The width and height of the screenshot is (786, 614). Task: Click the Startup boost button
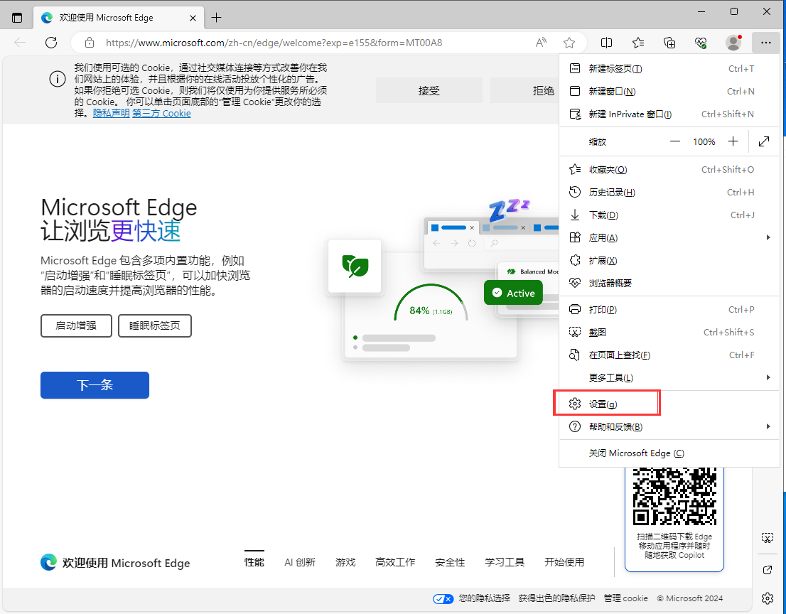76,325
